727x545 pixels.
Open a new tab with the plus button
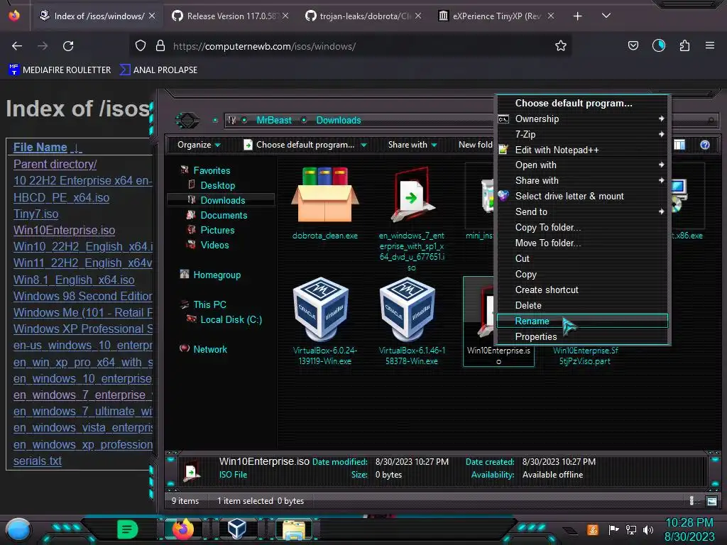(577, 16)
